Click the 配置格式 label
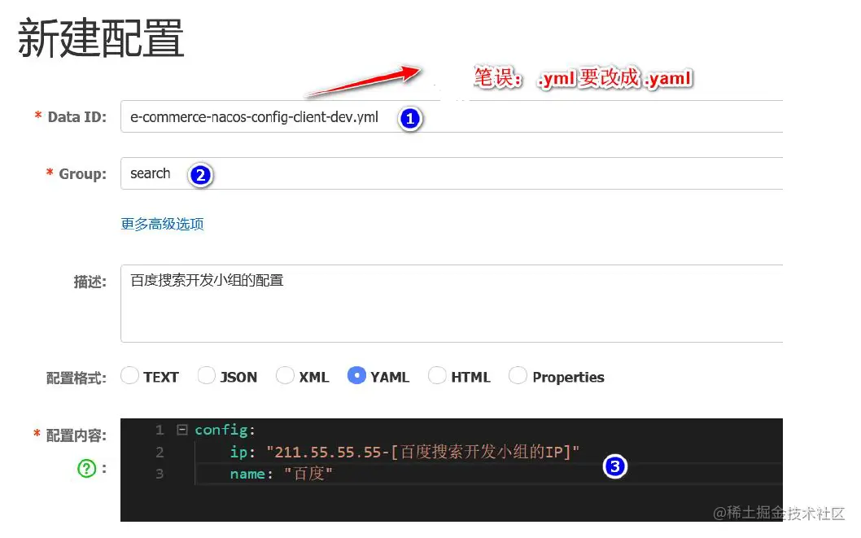The height and width of the screenshot is (538, 861). coord(76,378)
